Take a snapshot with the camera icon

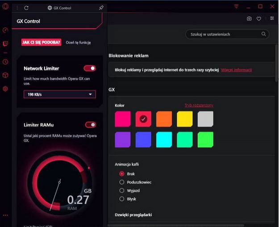[x=249, y=18]
